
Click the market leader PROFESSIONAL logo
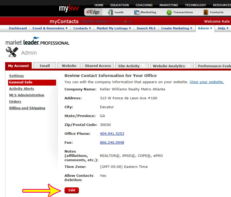pyautogui.click(x=37, y=41)
